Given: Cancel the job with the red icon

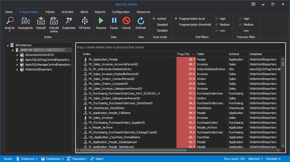Looking at the screenshot, I should [x=126, y=21].
